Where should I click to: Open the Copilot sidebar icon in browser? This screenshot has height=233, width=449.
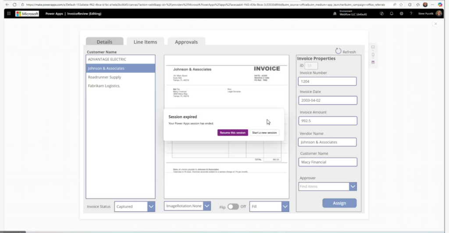click(x=440, y=4)
